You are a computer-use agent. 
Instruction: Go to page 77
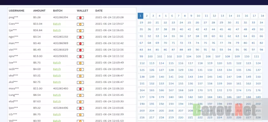pos(221,43)
